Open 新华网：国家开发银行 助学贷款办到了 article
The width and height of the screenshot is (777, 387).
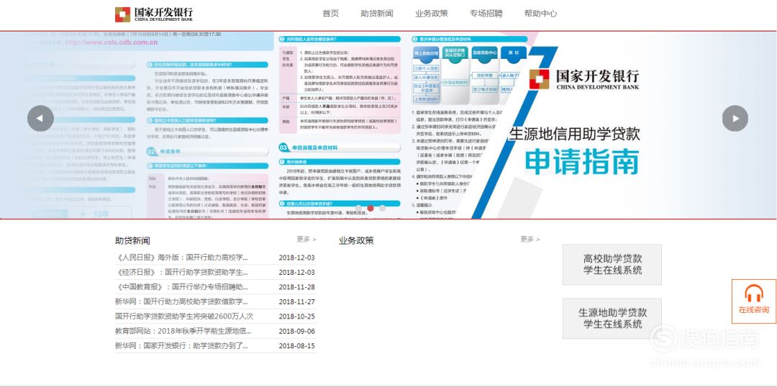pyautogui.click(x=182, y=345)
